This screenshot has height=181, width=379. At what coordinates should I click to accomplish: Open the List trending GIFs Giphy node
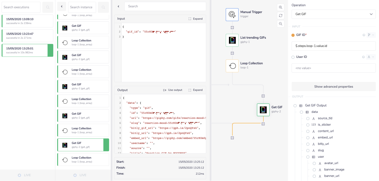(x=232, y=40)
